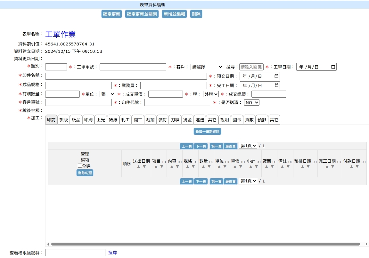Click the 確定更新 button
Image resolution: width=369 pixels, height=258 pixels.
111,14
